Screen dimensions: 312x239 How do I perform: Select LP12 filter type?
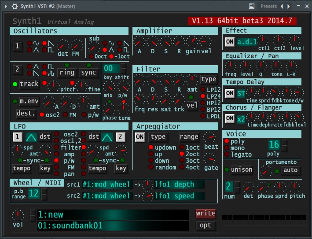[203, 89]
